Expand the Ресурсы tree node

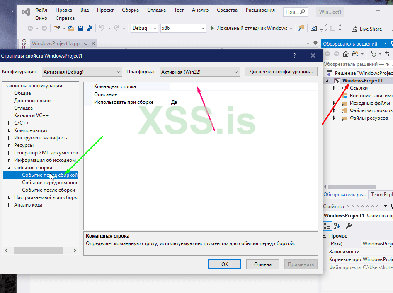point(9,145)
